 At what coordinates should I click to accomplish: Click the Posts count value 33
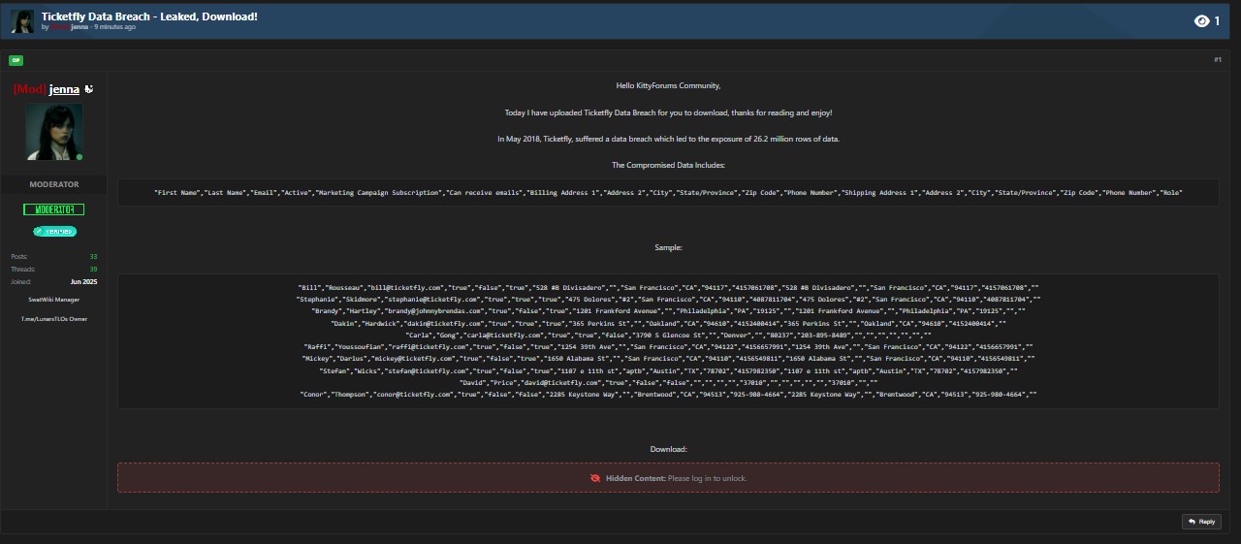93,256
